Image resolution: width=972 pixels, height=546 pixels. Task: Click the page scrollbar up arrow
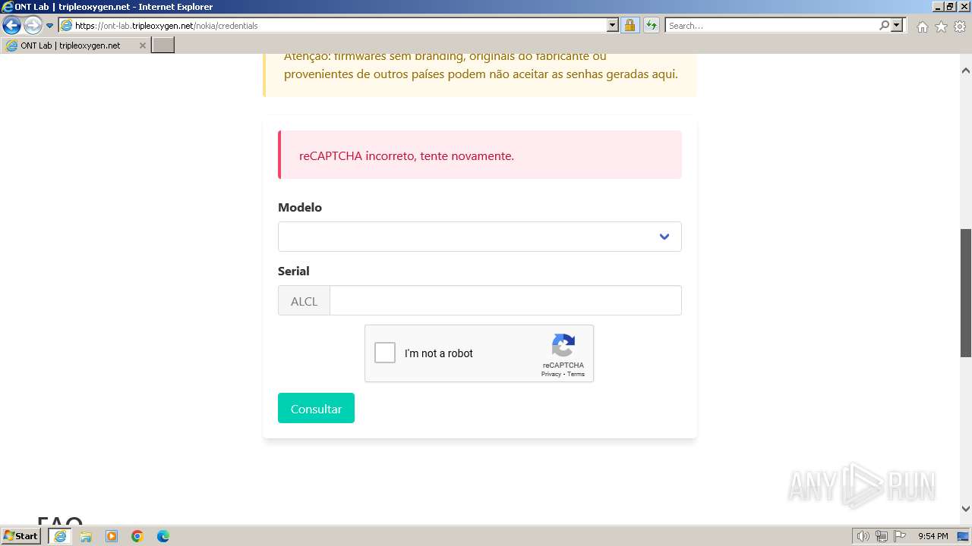pyautogui.click(x=965, y=71)
